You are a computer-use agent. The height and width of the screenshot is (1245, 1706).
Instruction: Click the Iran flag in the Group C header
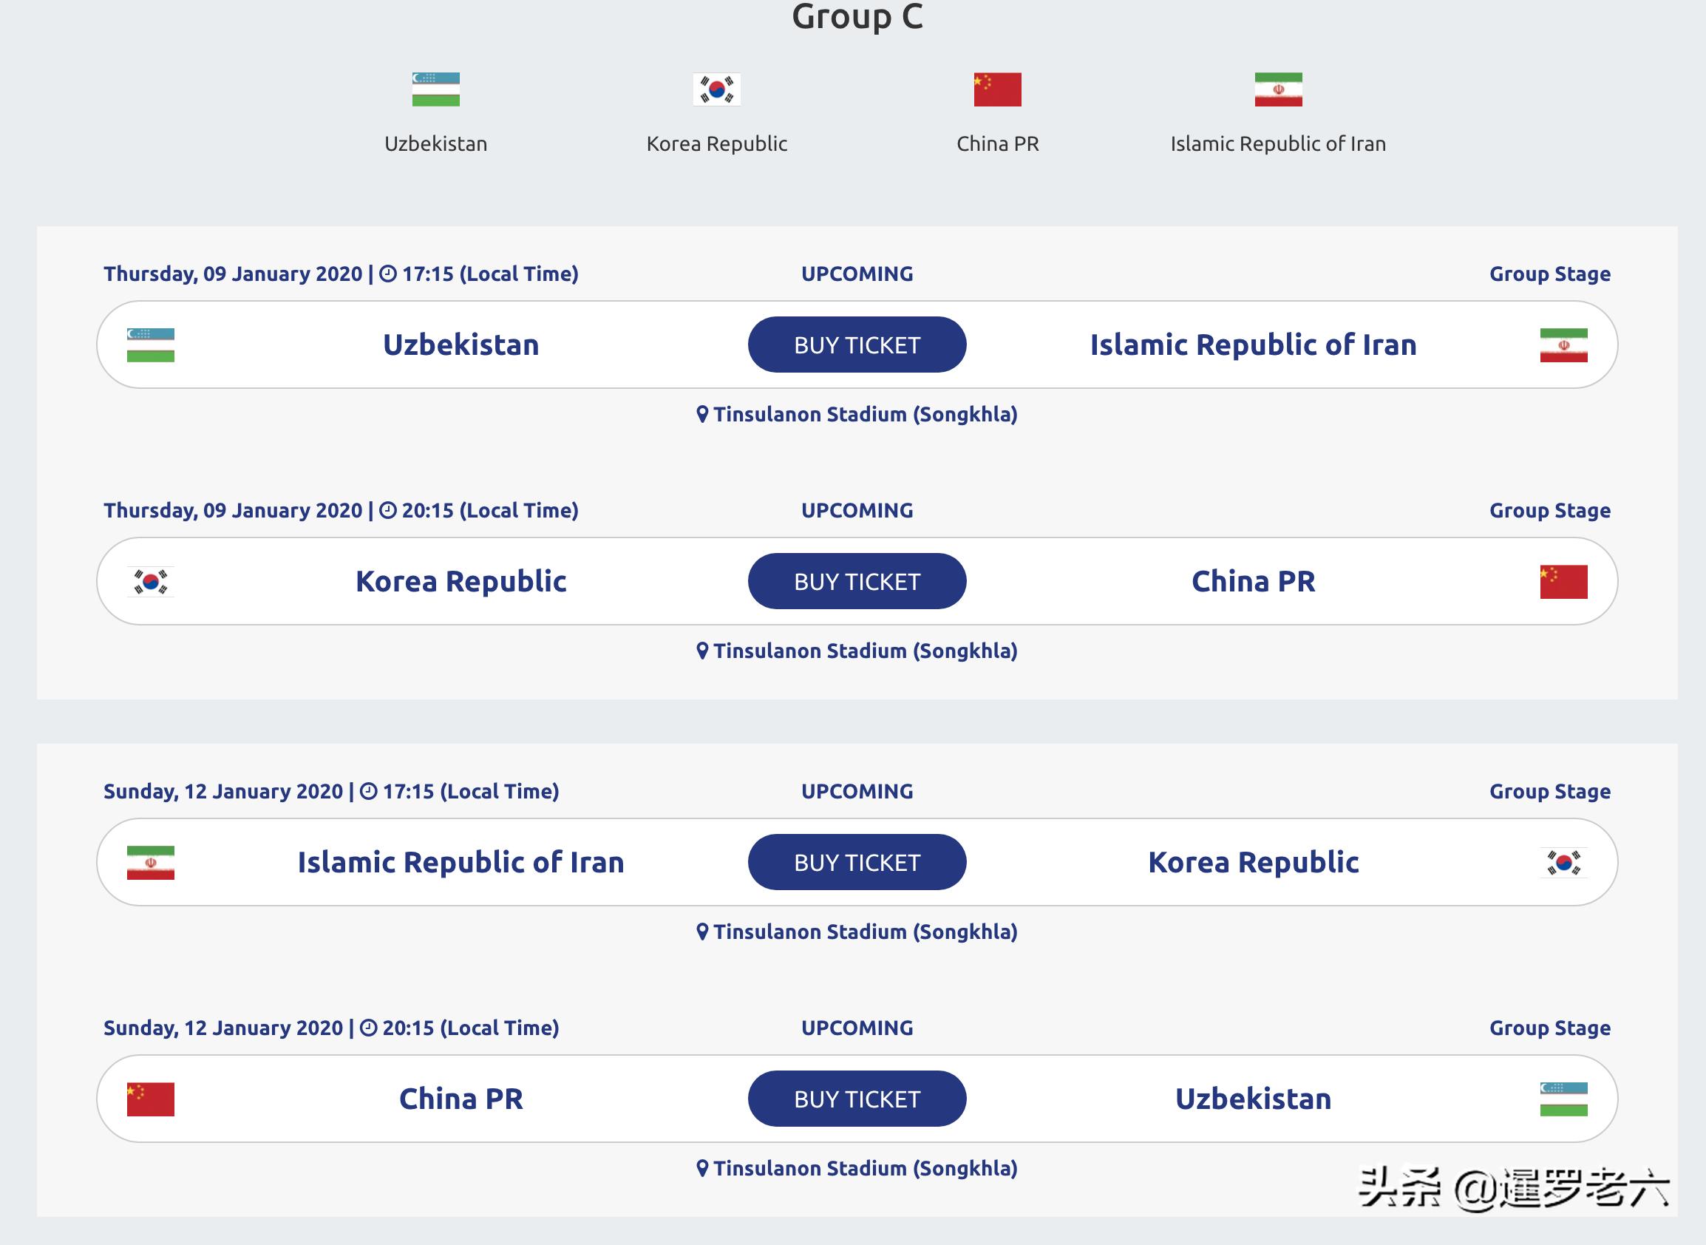point(1278,89)
